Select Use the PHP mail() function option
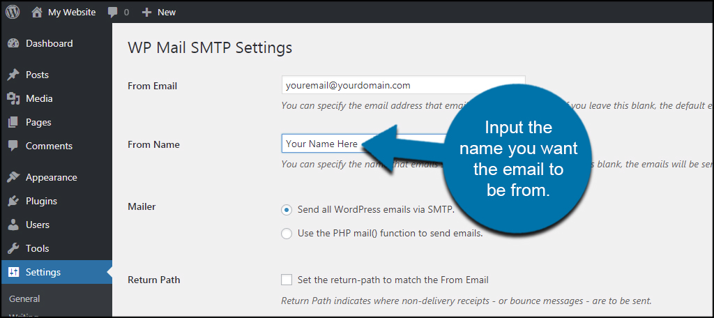The image size is (714, 318). 287,234
